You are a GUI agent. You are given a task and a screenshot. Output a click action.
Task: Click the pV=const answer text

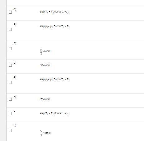point(45,65)
